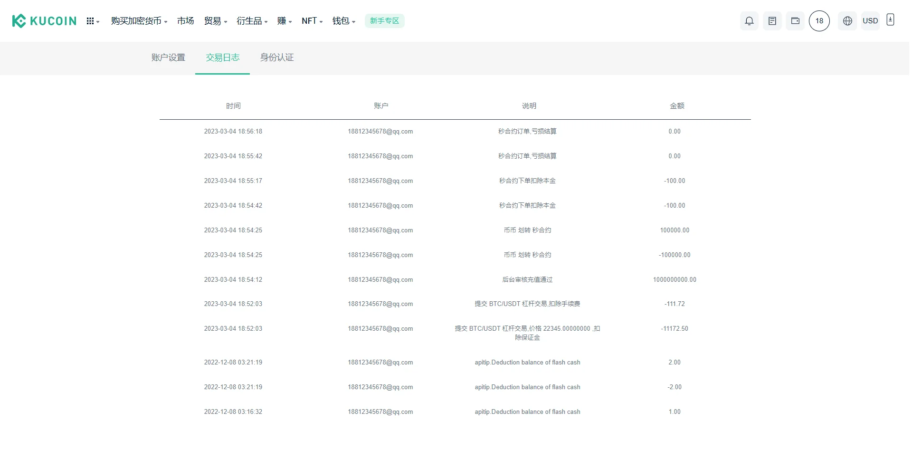Click the 新手专区 button
This screenshot has width=912, height=450.
click(384, 21)
